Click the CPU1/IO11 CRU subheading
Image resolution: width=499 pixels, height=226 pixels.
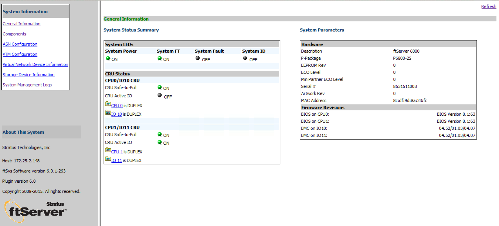(x=122, y=128)
